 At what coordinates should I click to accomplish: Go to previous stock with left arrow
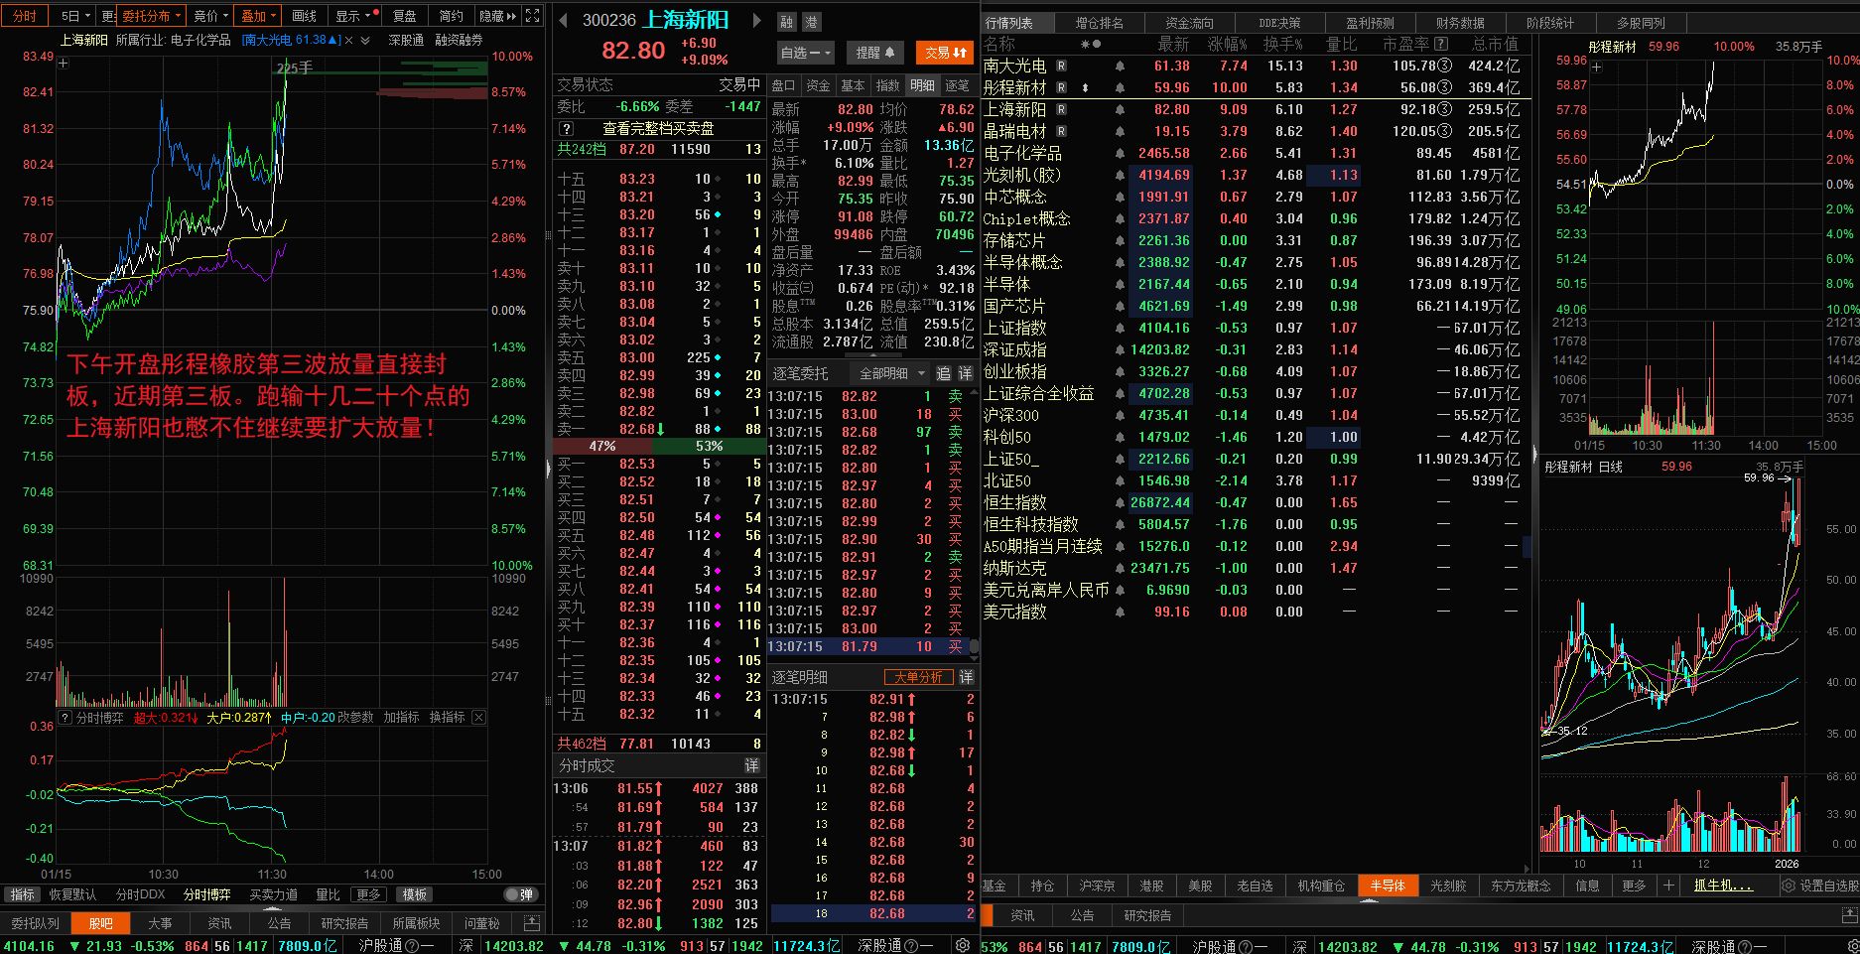[x=563, y=20]
